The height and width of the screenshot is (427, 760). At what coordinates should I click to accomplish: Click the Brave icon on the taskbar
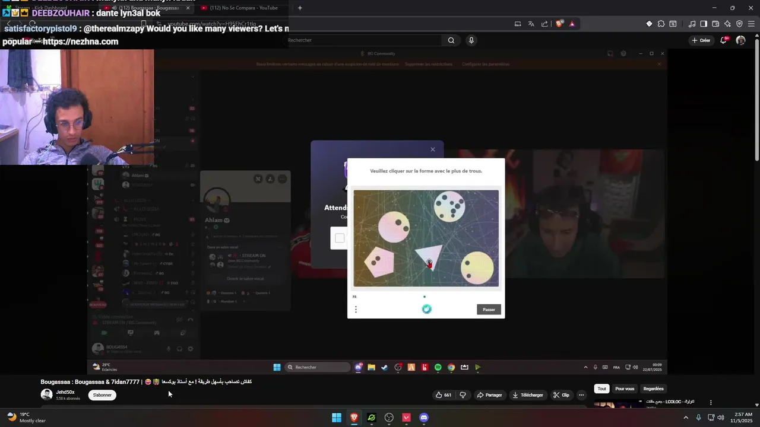354,418
